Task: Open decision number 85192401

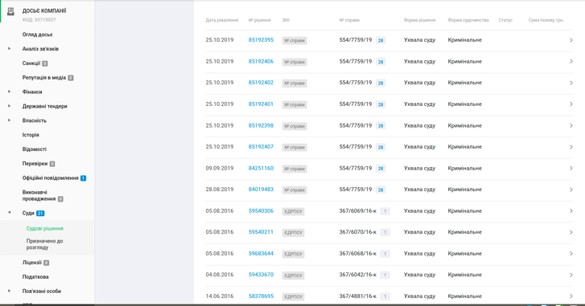Action: 261,104
